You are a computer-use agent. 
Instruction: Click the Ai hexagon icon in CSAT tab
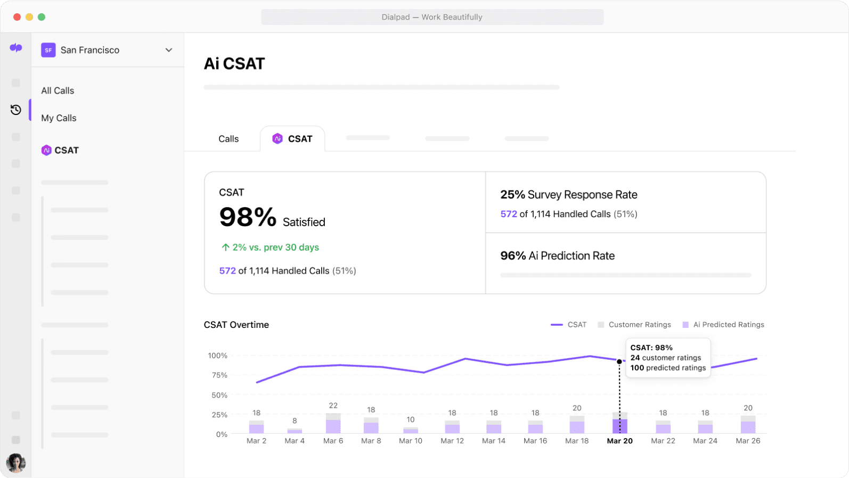click(277, 139)
